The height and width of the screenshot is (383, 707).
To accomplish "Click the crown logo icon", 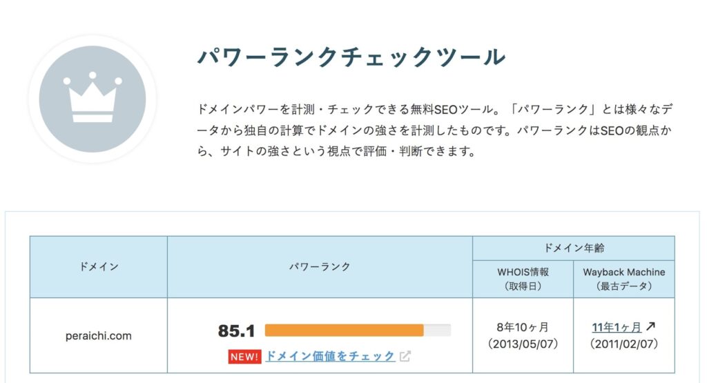I will pos(93,99).
